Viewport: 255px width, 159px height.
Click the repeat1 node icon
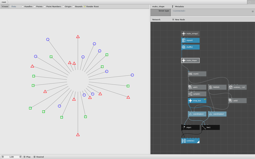tap(184, 40)
